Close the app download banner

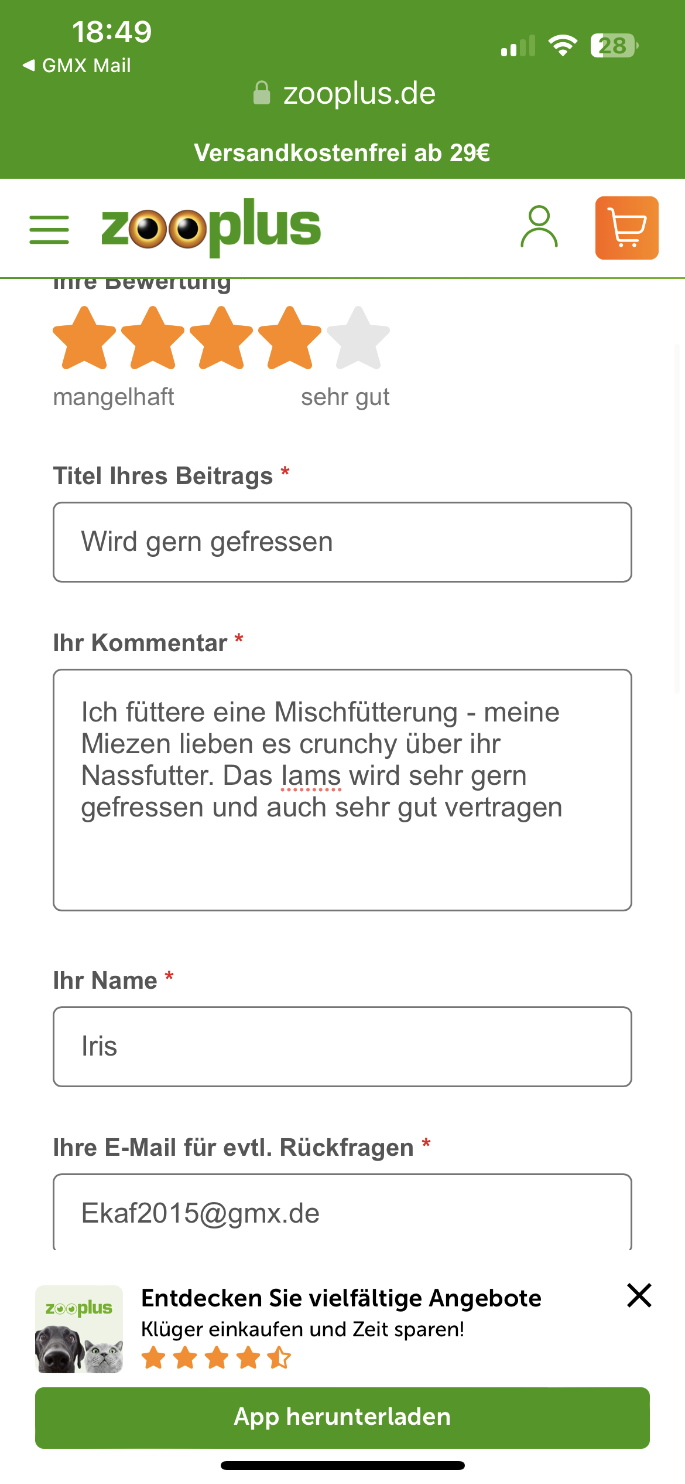(x=639, y=1295)
